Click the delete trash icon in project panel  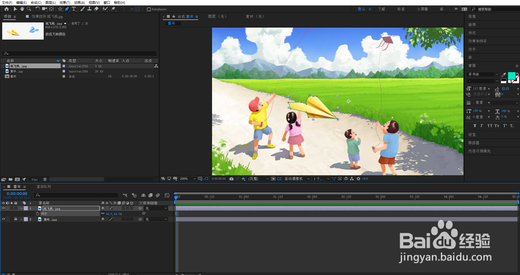[45, 179]
